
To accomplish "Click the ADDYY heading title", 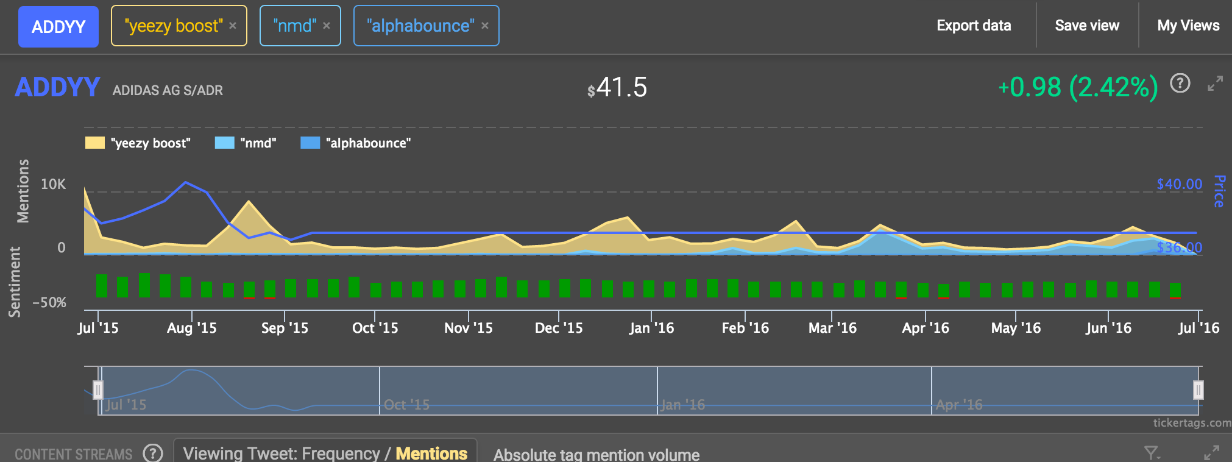I will tap(57, 87).
